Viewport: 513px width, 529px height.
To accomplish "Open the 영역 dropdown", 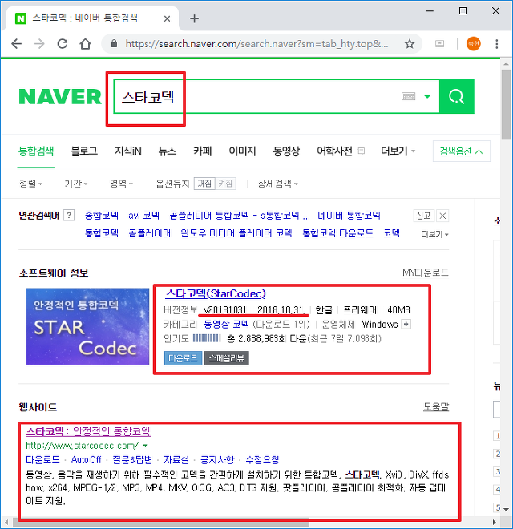I will pyautogui.click(x=122, y=184).
